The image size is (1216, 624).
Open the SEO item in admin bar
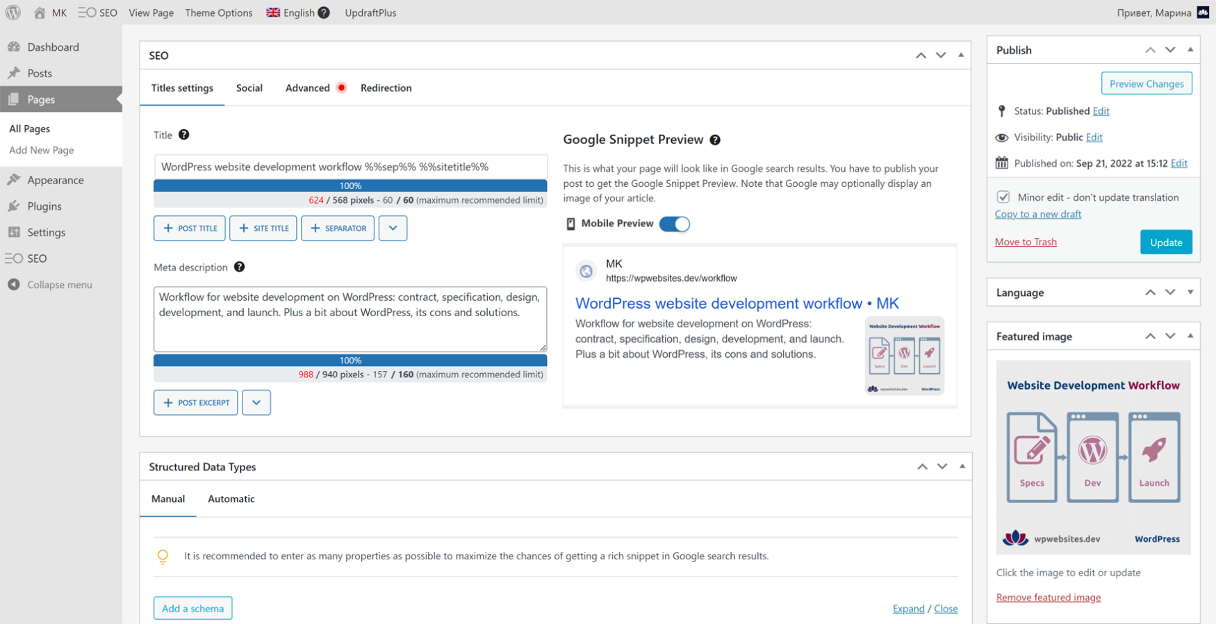coord(97,13)
